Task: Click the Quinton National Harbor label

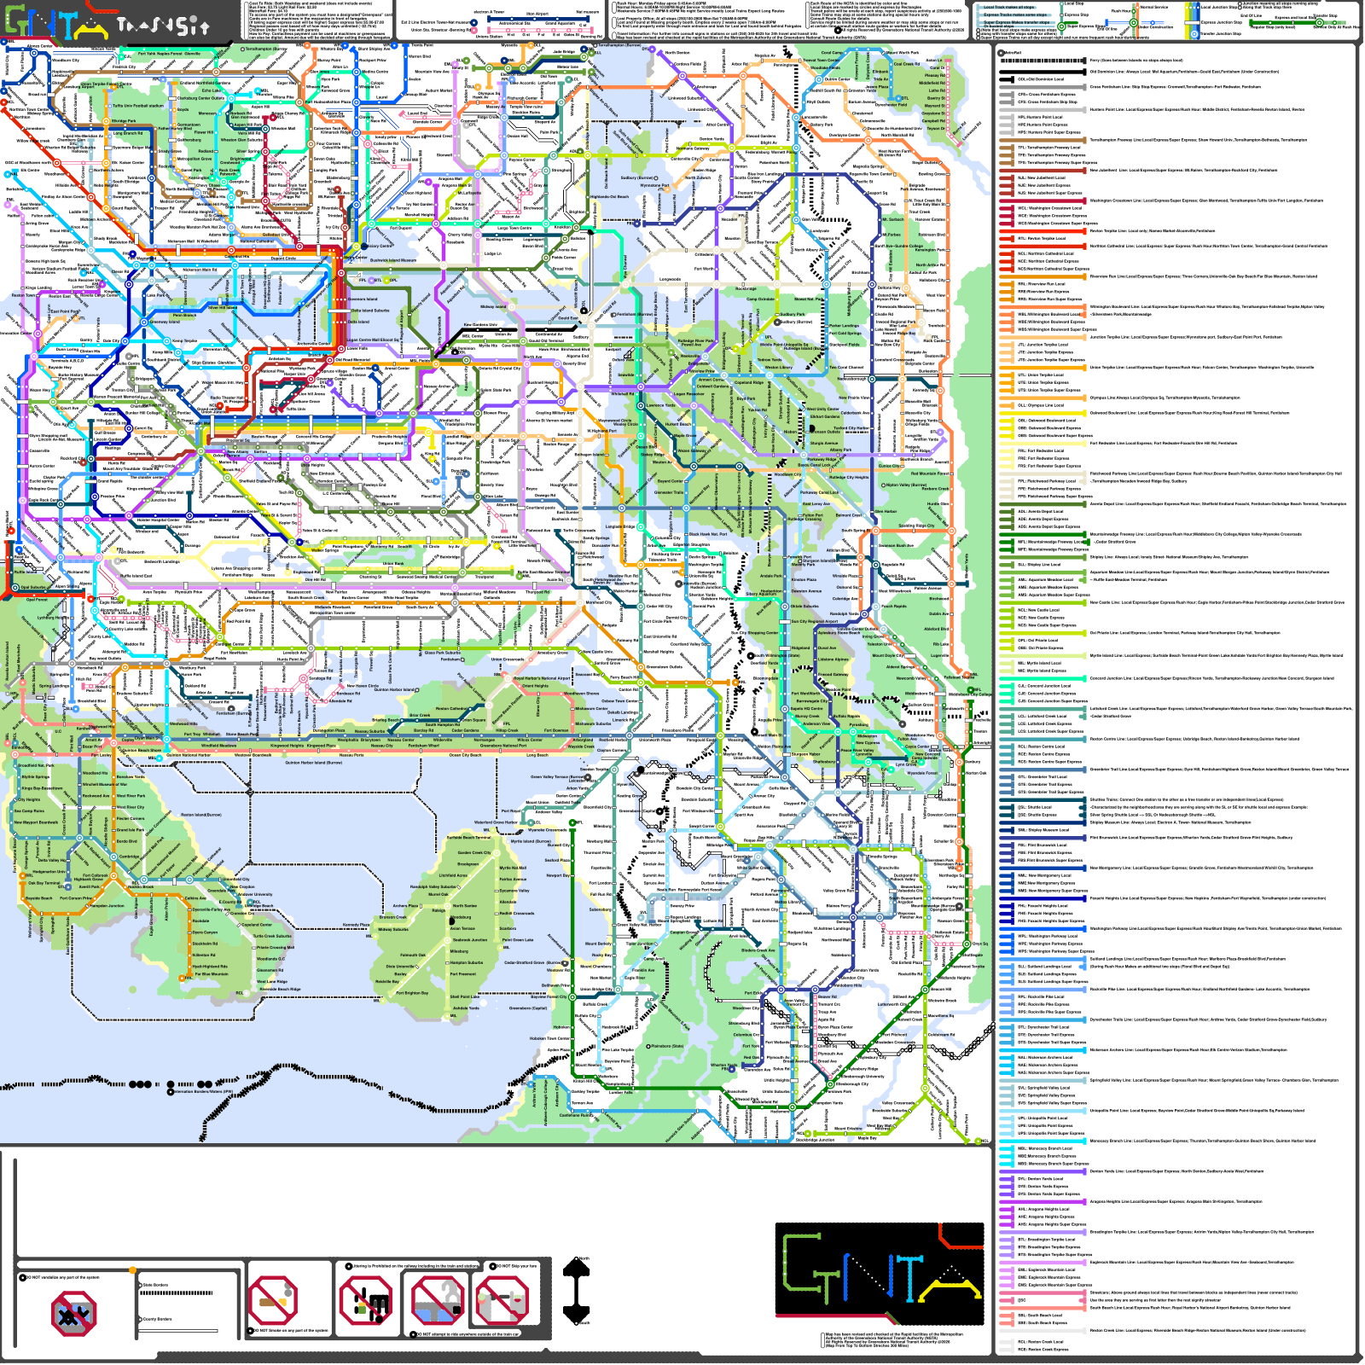Action: tap(188, 755)
